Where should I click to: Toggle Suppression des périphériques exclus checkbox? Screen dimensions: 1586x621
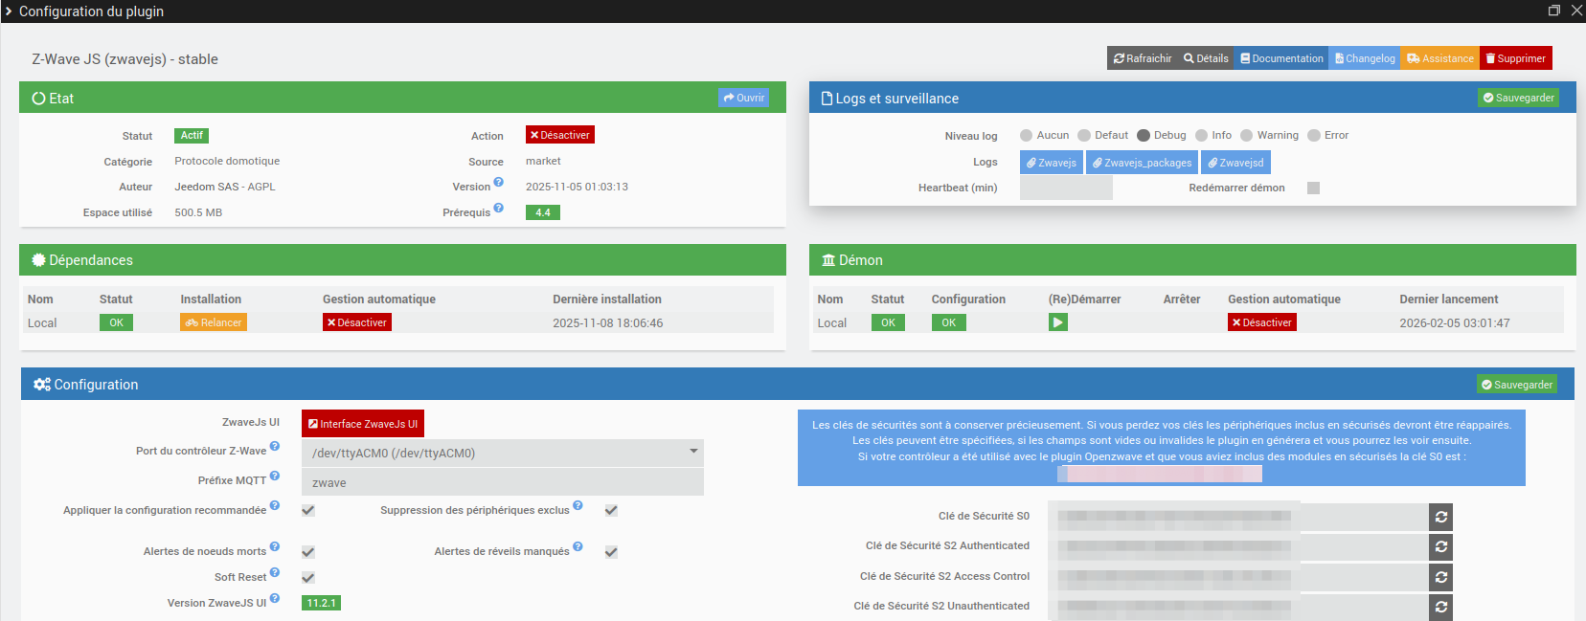pyautogui.click(x=611, y=510)
